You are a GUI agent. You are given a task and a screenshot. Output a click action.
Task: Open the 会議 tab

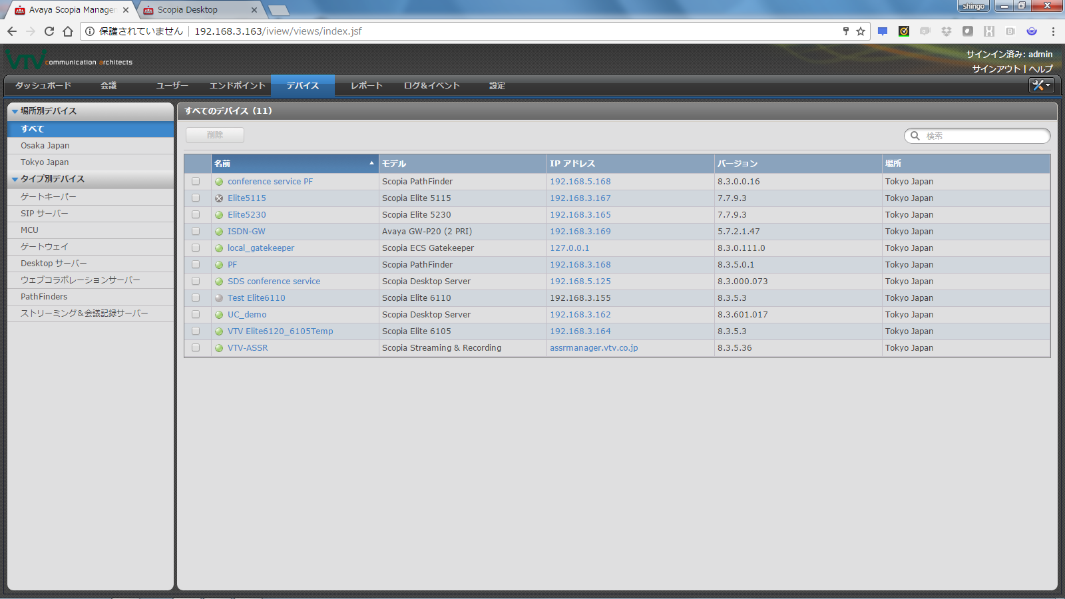tap(108, 86)
